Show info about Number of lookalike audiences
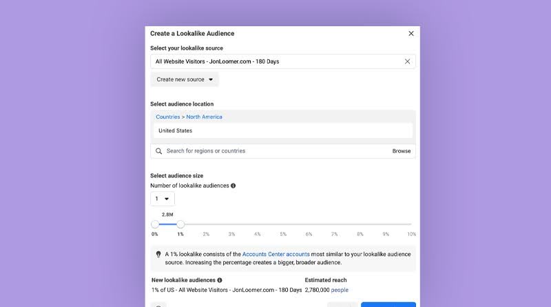Viewport: 551px width, 307px height. coord(233,186)
